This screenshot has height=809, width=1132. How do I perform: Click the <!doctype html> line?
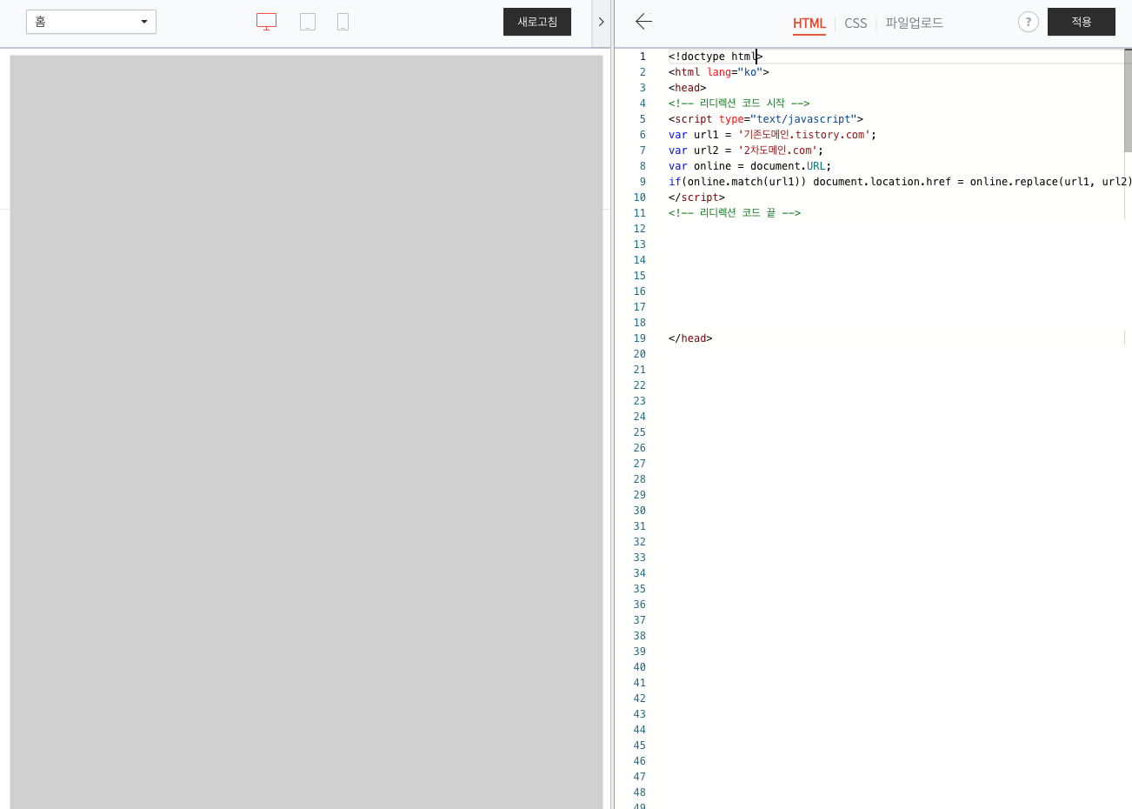(x=716, y=57)
